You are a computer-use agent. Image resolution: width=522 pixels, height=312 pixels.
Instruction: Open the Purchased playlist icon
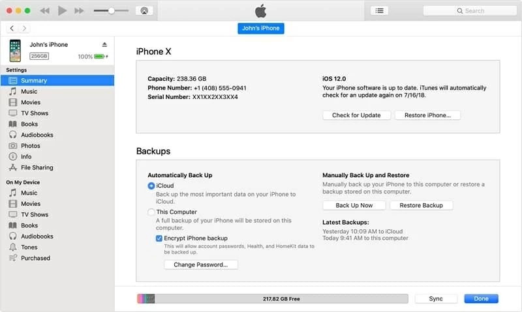(x=12, y=258)
